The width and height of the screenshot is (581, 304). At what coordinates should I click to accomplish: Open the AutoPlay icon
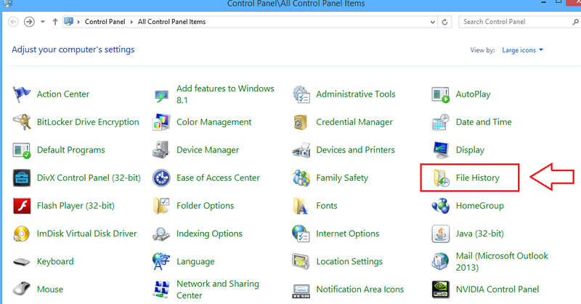coord(441,94)
